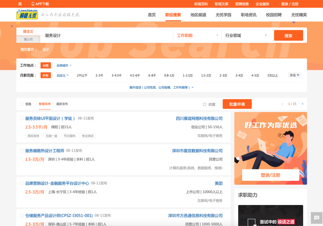Filter salary 2-3万
This screenshot has height=226, width=323.
tap(223, 75)
